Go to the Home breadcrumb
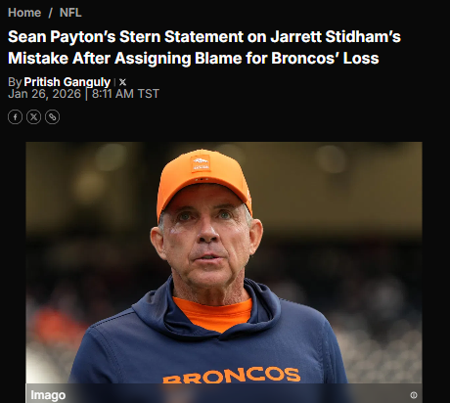The height and width of the screenshot is (403, 450). point(24,13)
